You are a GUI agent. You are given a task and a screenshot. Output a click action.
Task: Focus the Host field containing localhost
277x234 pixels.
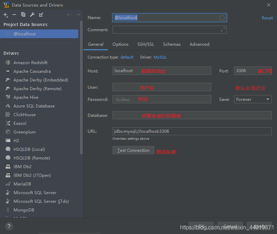162,71
